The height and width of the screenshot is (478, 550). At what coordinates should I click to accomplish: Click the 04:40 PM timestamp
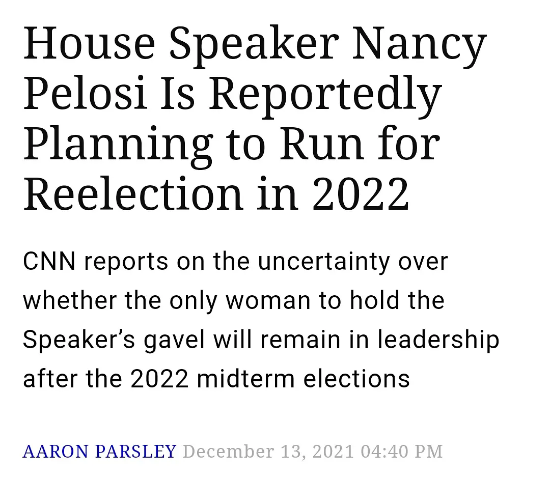pyautogui.click(x=402, y=451)
